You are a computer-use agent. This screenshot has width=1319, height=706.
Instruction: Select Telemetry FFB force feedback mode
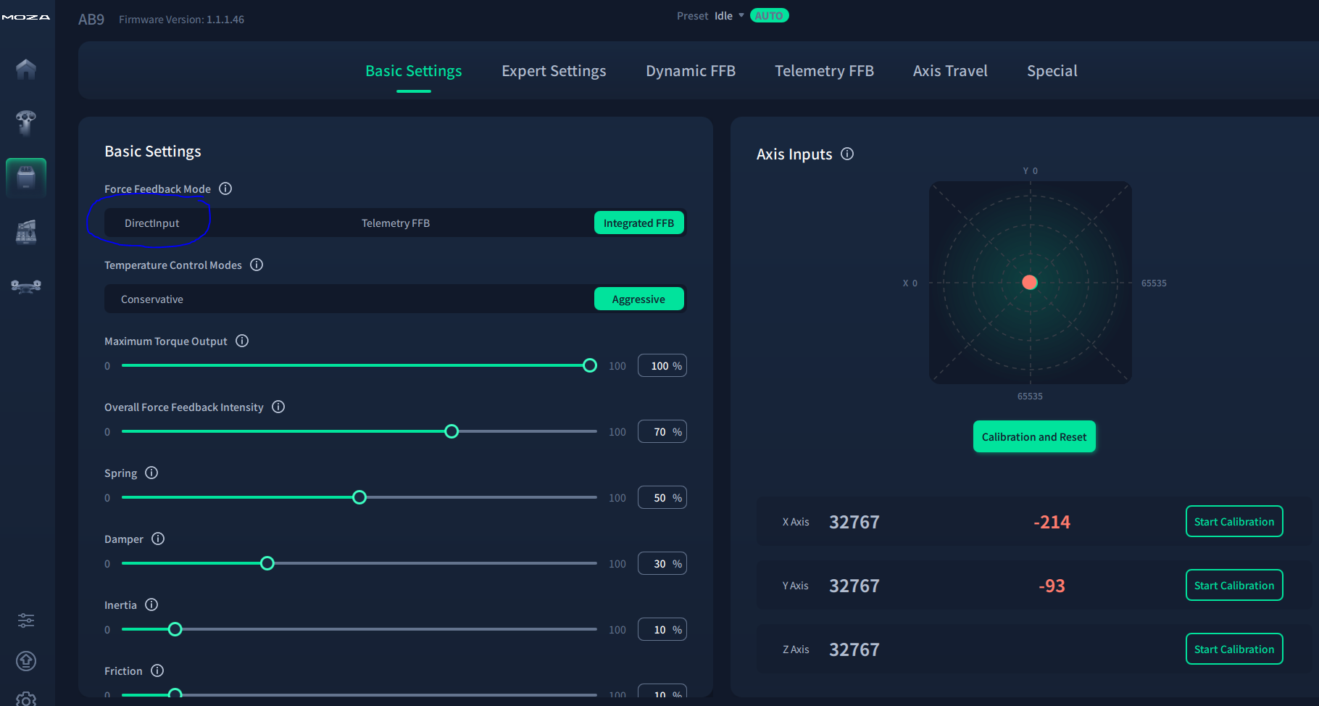(396, 223)
